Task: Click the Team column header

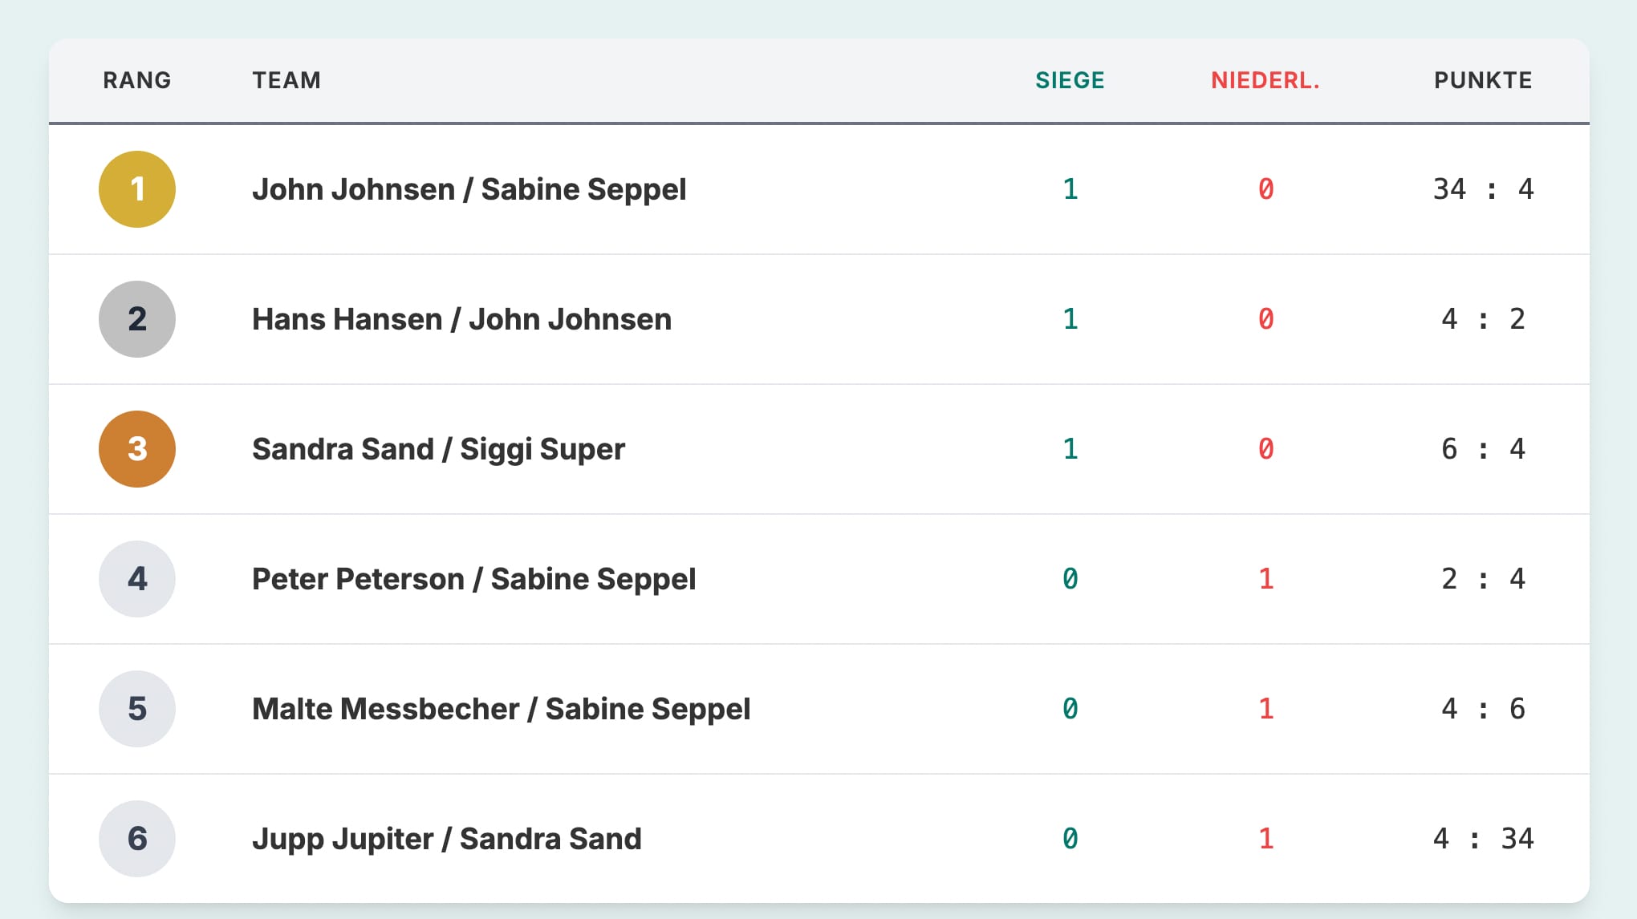Action: (286, 80)
